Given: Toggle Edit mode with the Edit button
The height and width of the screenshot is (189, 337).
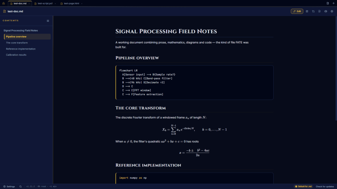Looking at the screenshot, I should (297, 11).
